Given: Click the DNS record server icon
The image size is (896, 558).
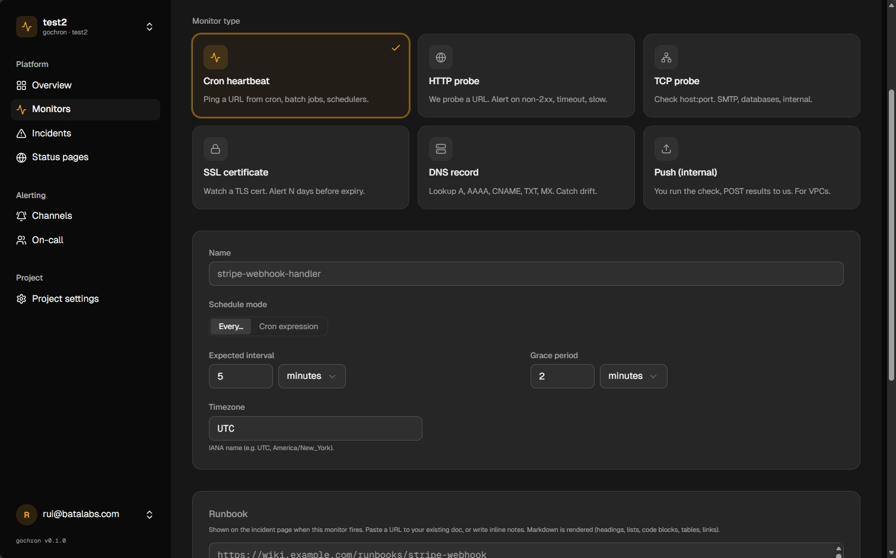Looking at the screenshot, I should (441, 149).
